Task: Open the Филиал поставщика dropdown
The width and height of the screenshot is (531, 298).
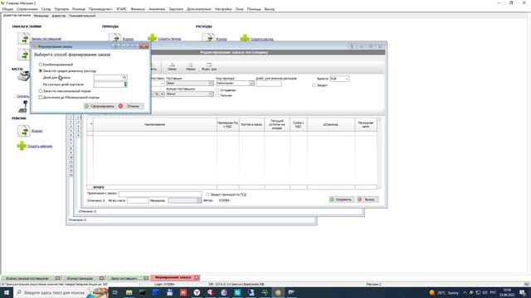Action: point(211,94)
